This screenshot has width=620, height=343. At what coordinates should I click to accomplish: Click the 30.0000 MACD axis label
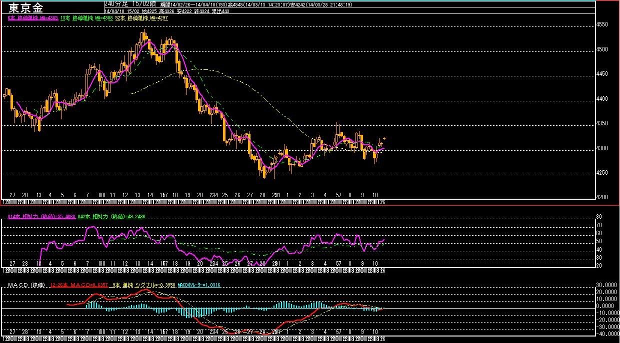[606, 285]
